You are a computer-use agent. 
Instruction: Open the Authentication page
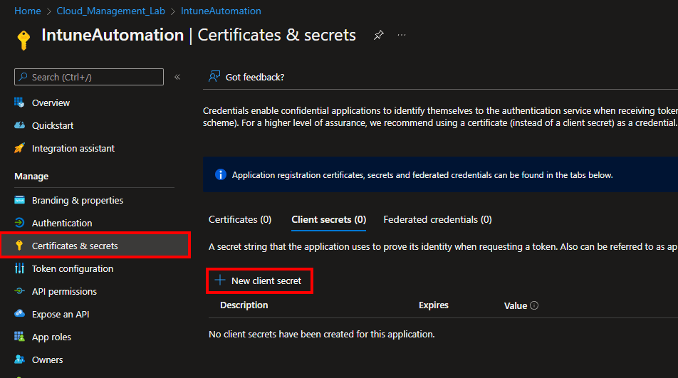(x=61, y=223)
